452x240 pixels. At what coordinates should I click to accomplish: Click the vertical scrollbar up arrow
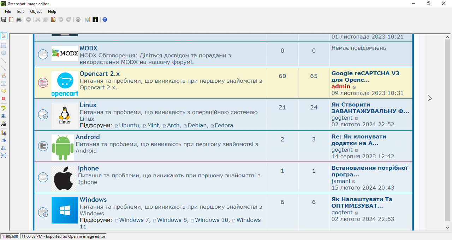click(x=447, y=37)
